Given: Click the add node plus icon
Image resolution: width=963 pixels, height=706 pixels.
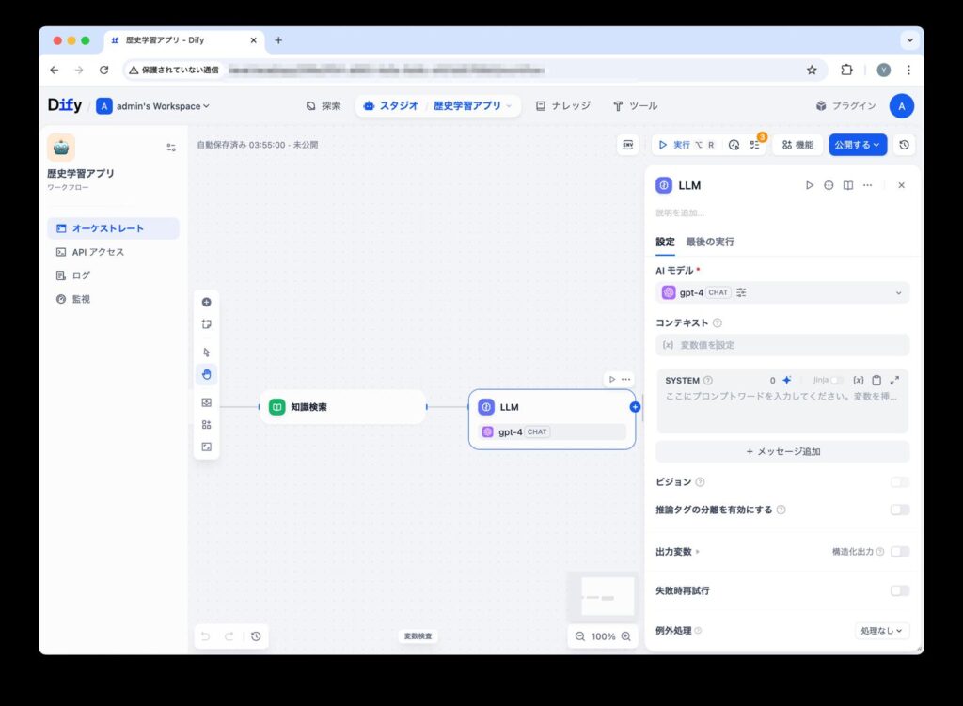Looking at the screenshot, I should click(206, 303).
